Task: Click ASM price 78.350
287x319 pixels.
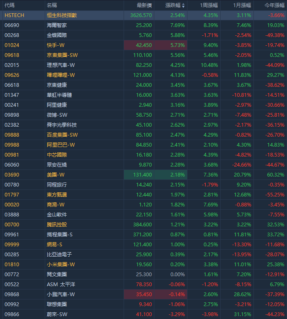Action: click(144, 285)
